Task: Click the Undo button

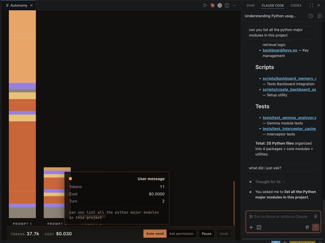Action: click(x=224, y=234)
